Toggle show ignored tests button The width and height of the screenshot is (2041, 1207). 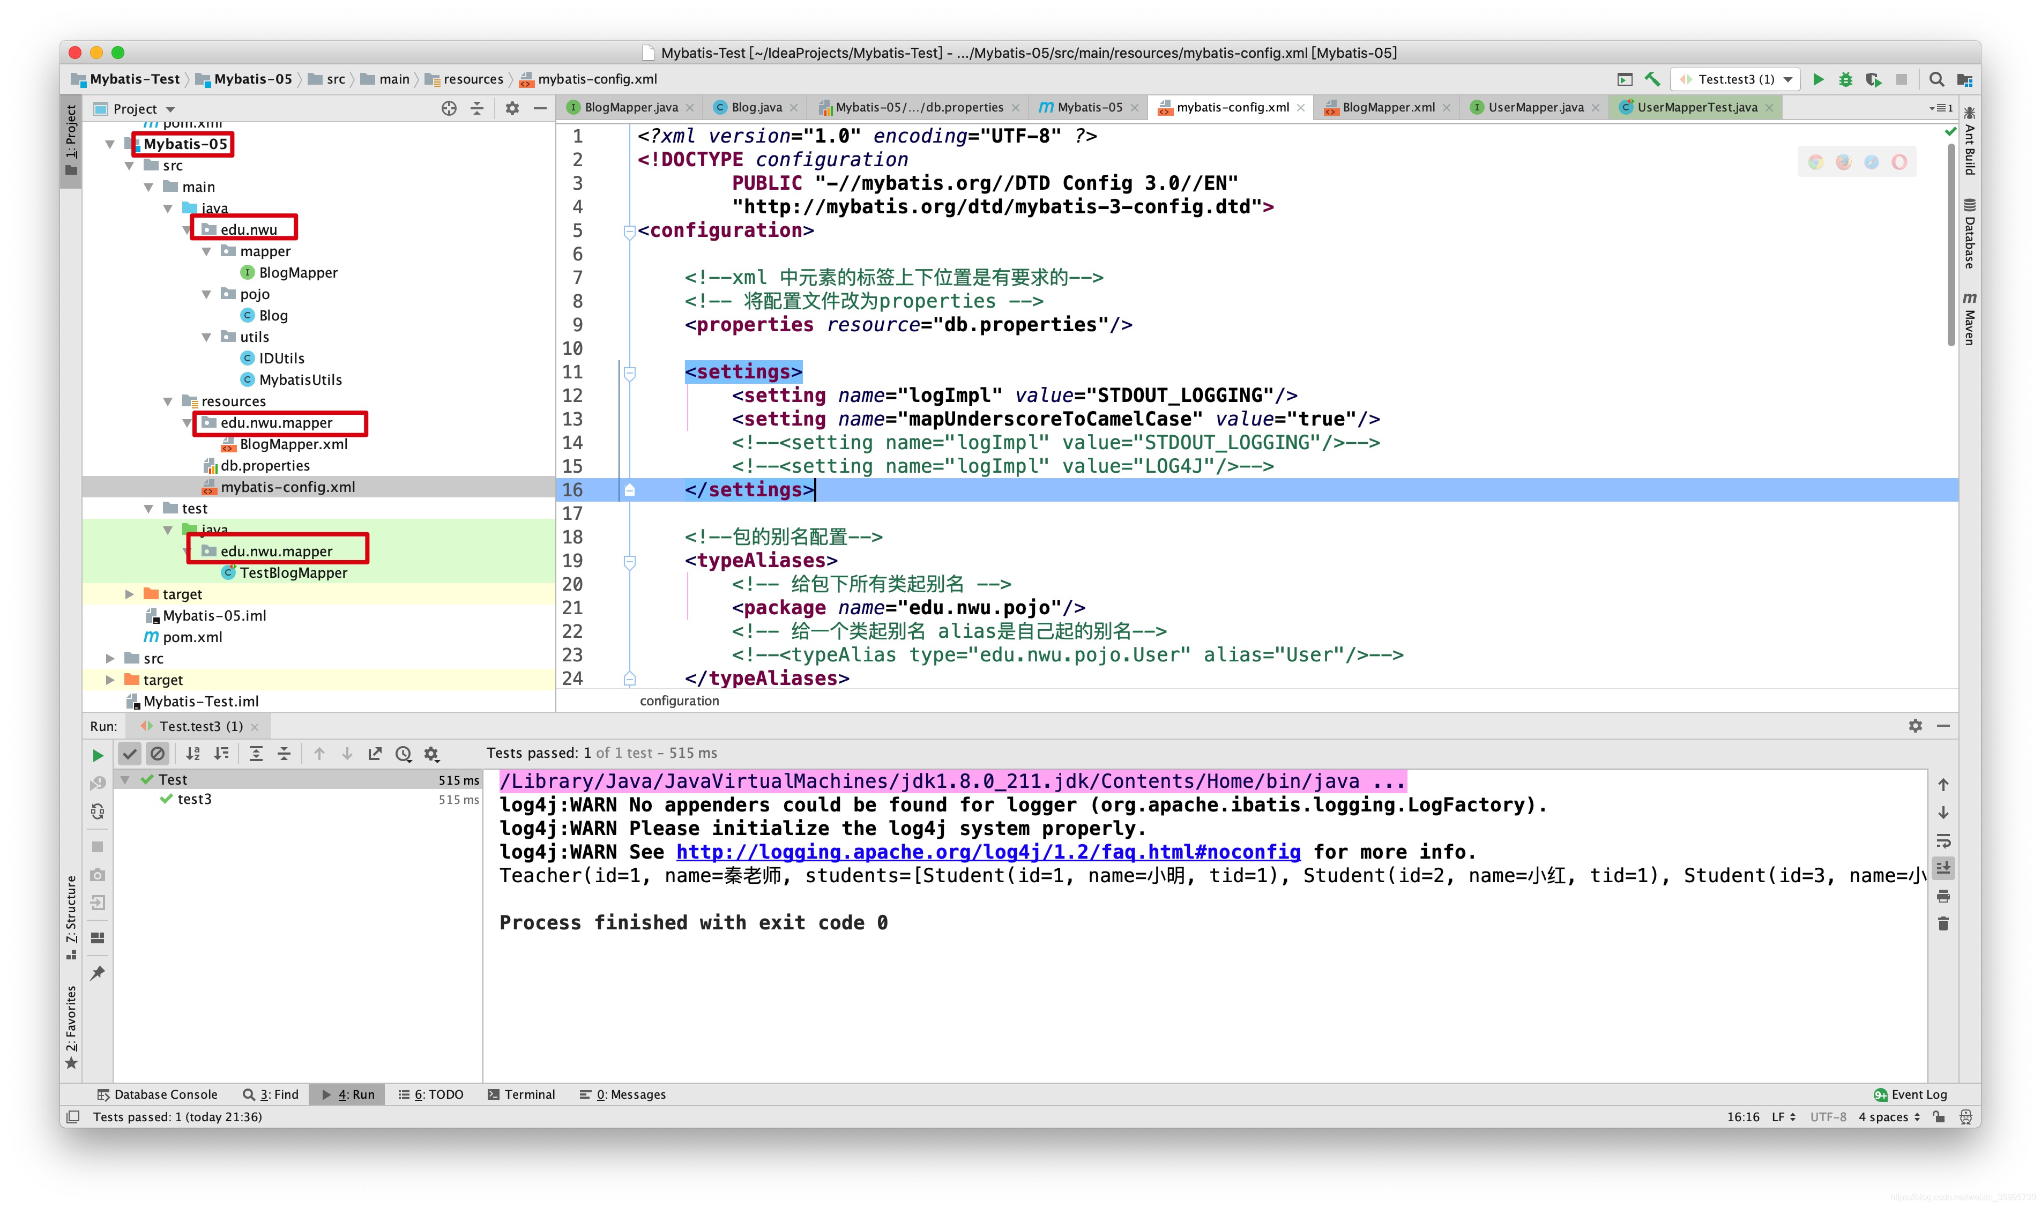click(157, 753)
